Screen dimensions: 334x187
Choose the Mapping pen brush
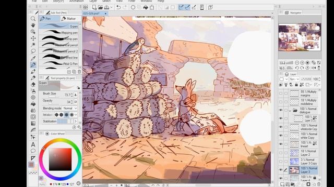pyautogui.click(x=59, y=32)
